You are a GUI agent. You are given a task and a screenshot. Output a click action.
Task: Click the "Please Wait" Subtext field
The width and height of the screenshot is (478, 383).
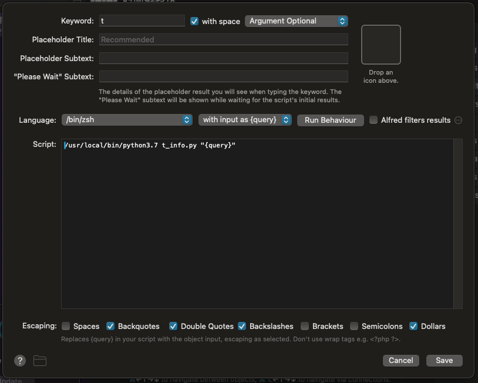point(224,76)
